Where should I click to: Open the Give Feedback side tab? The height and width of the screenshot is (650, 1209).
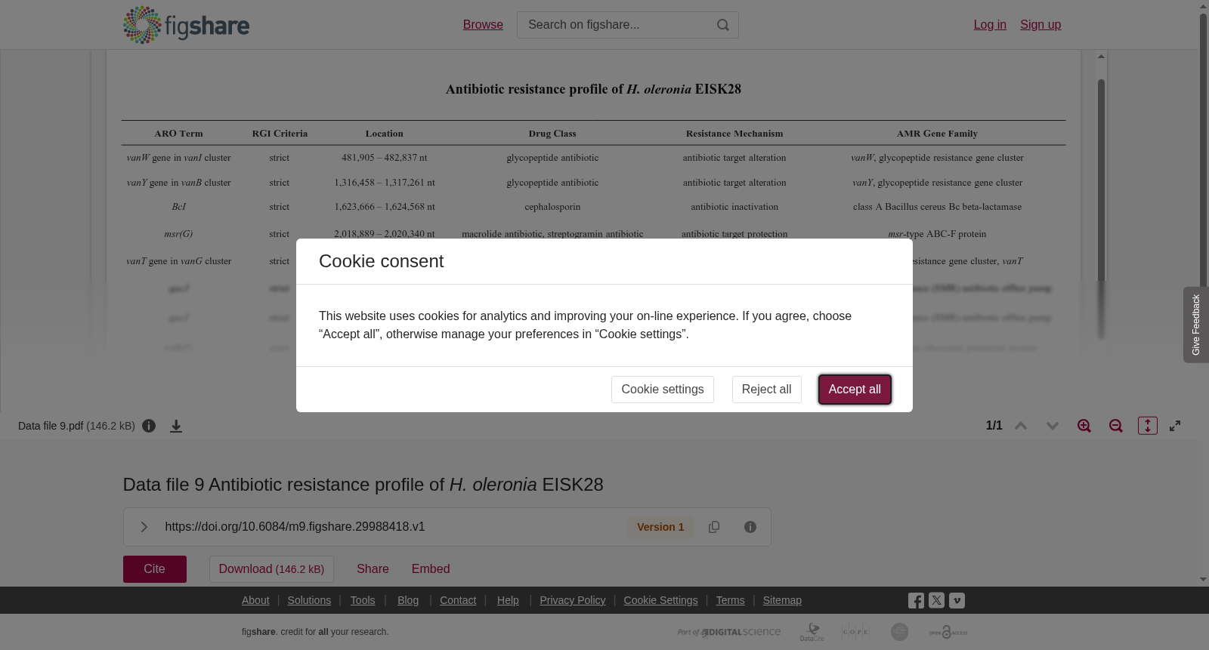tap(1196, 325)
